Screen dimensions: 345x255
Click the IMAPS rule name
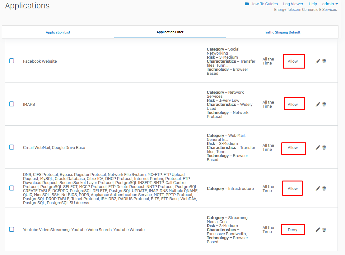click(29, 105)
